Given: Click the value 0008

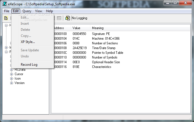Looking at the screenshot, I should coord(76,43).
